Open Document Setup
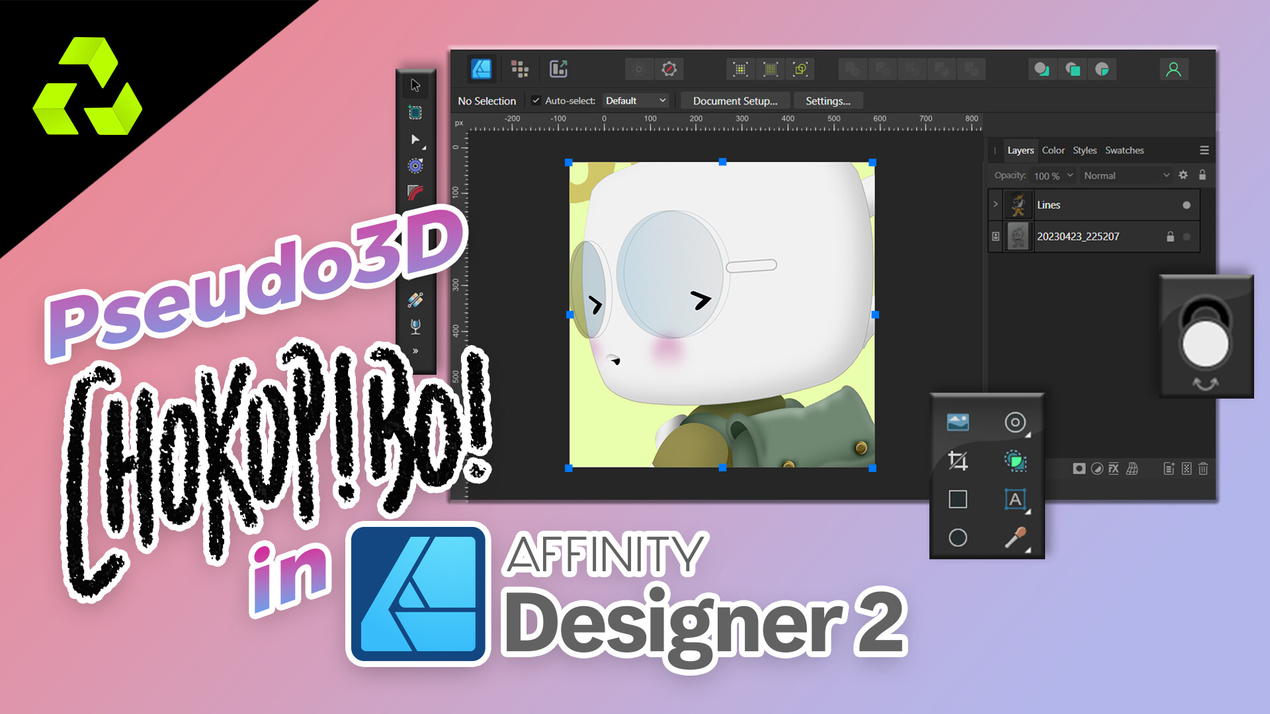Image resolution: width=1270 pixels, height=714 pixels. point(734,100)
